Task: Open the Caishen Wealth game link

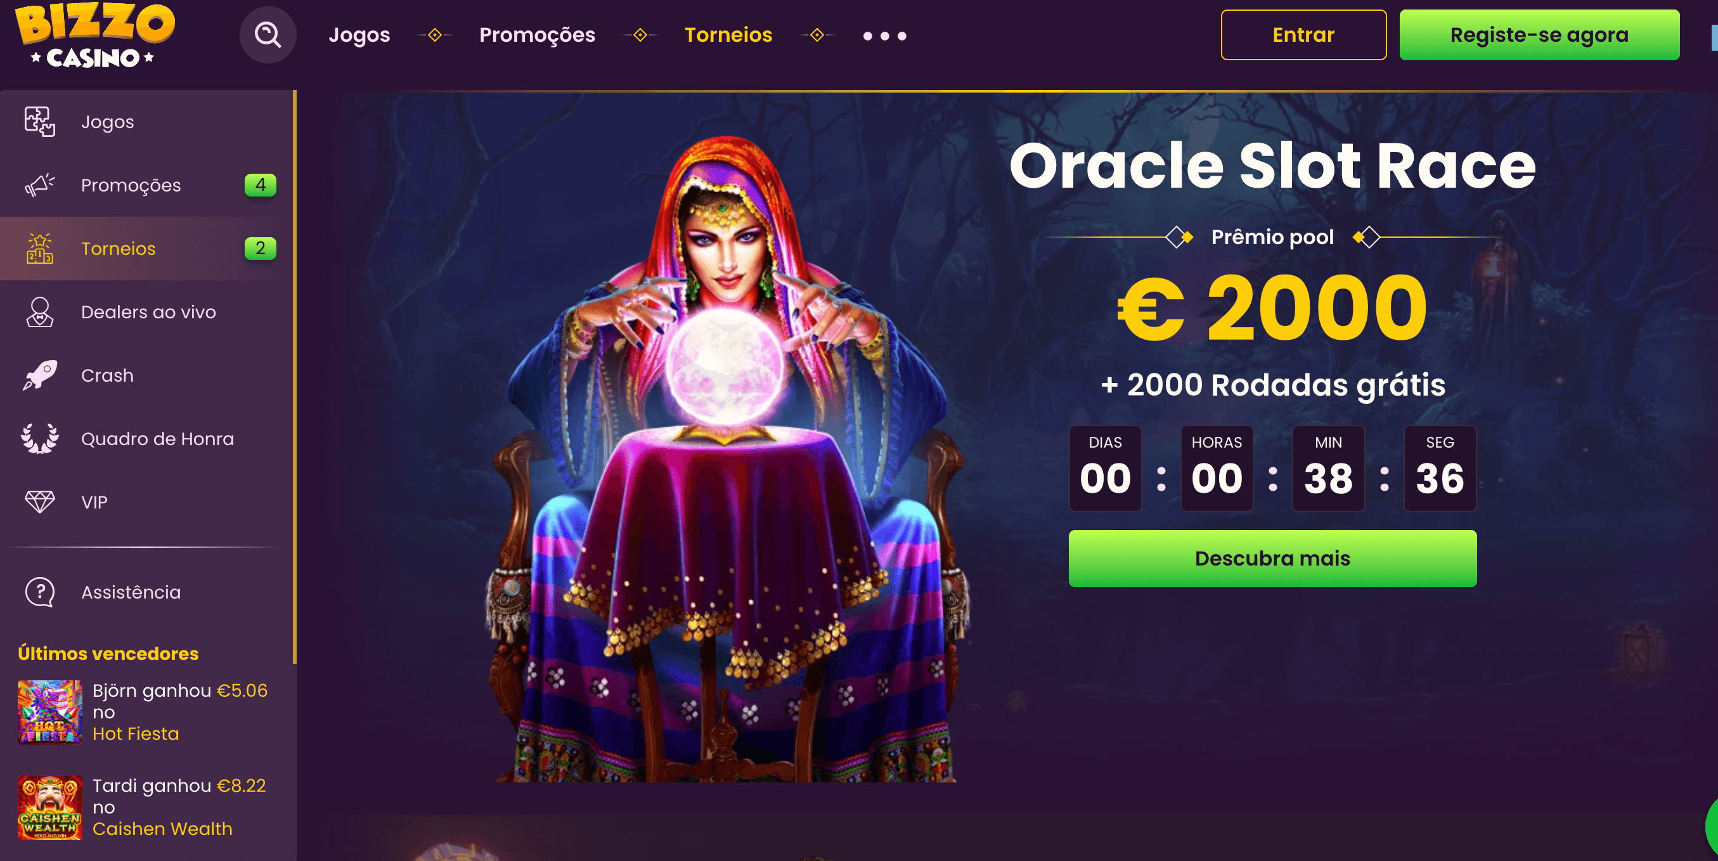Action: 163,829
